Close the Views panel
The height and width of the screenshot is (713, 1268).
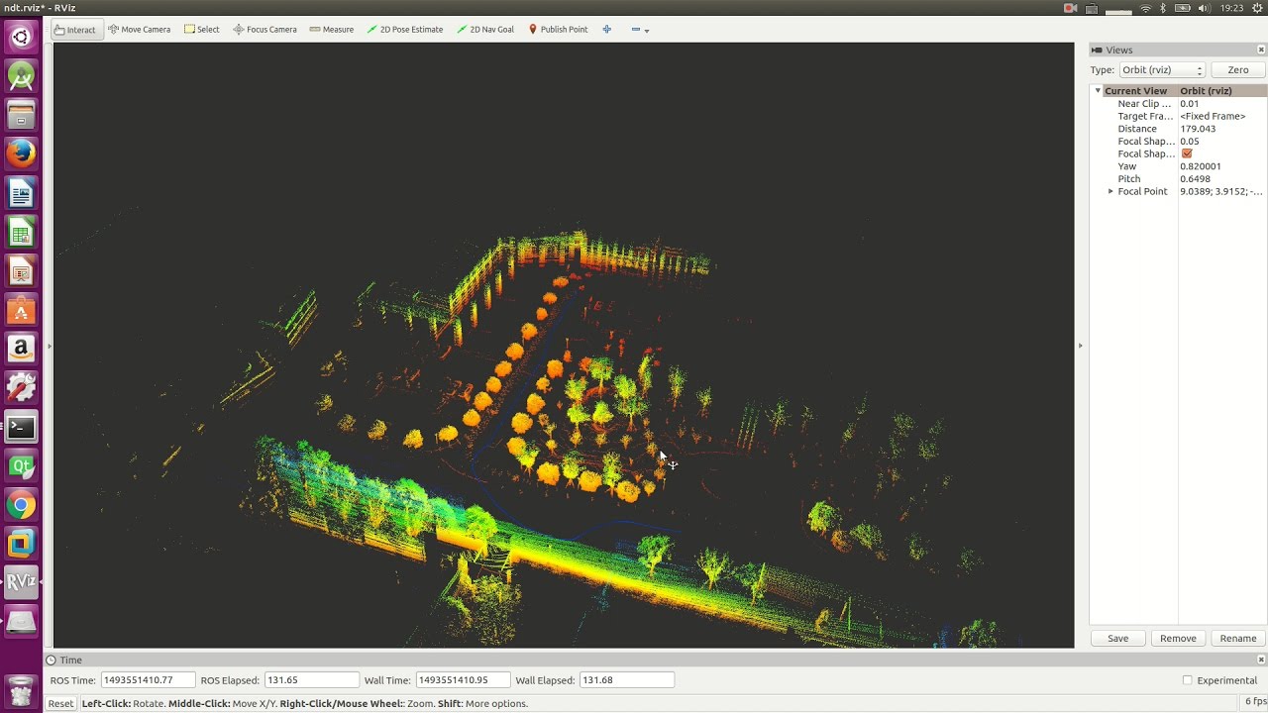1261,50
